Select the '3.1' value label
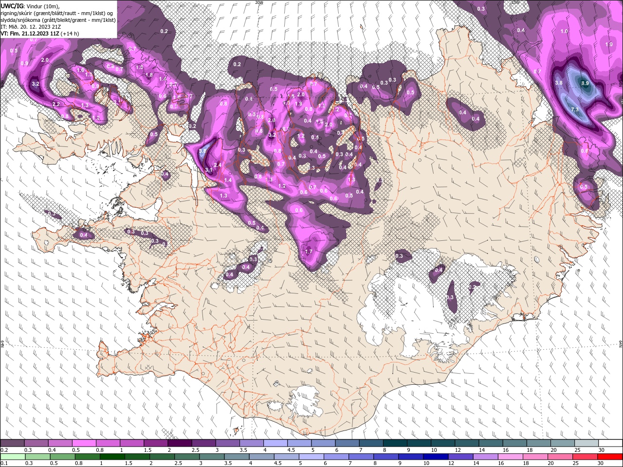Viewport: 623px width, 467px height. point(209,170)
